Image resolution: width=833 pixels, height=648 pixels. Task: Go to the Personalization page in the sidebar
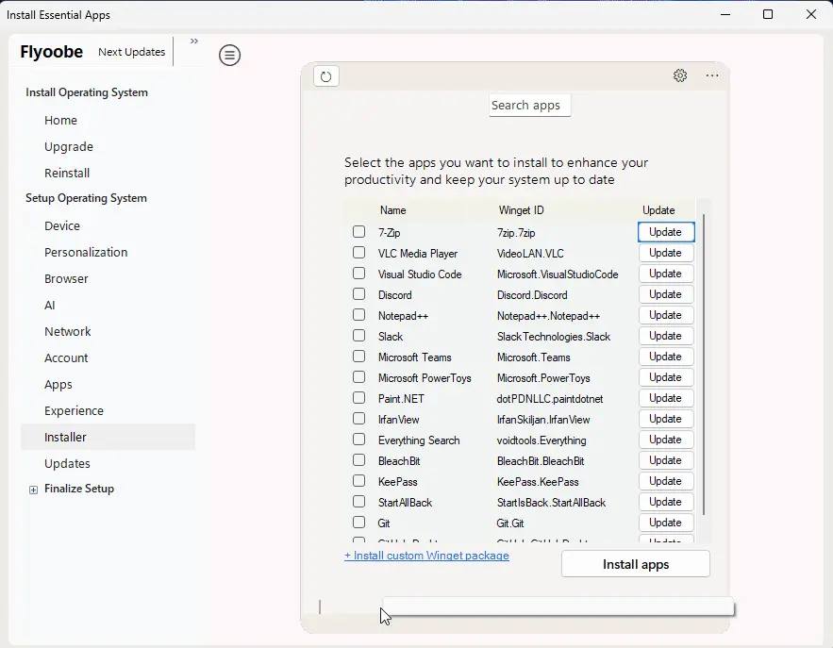[86, 253]
